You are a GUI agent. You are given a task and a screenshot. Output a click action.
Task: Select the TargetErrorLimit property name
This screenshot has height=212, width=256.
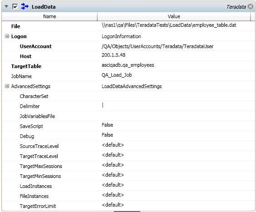click(38, 206)
